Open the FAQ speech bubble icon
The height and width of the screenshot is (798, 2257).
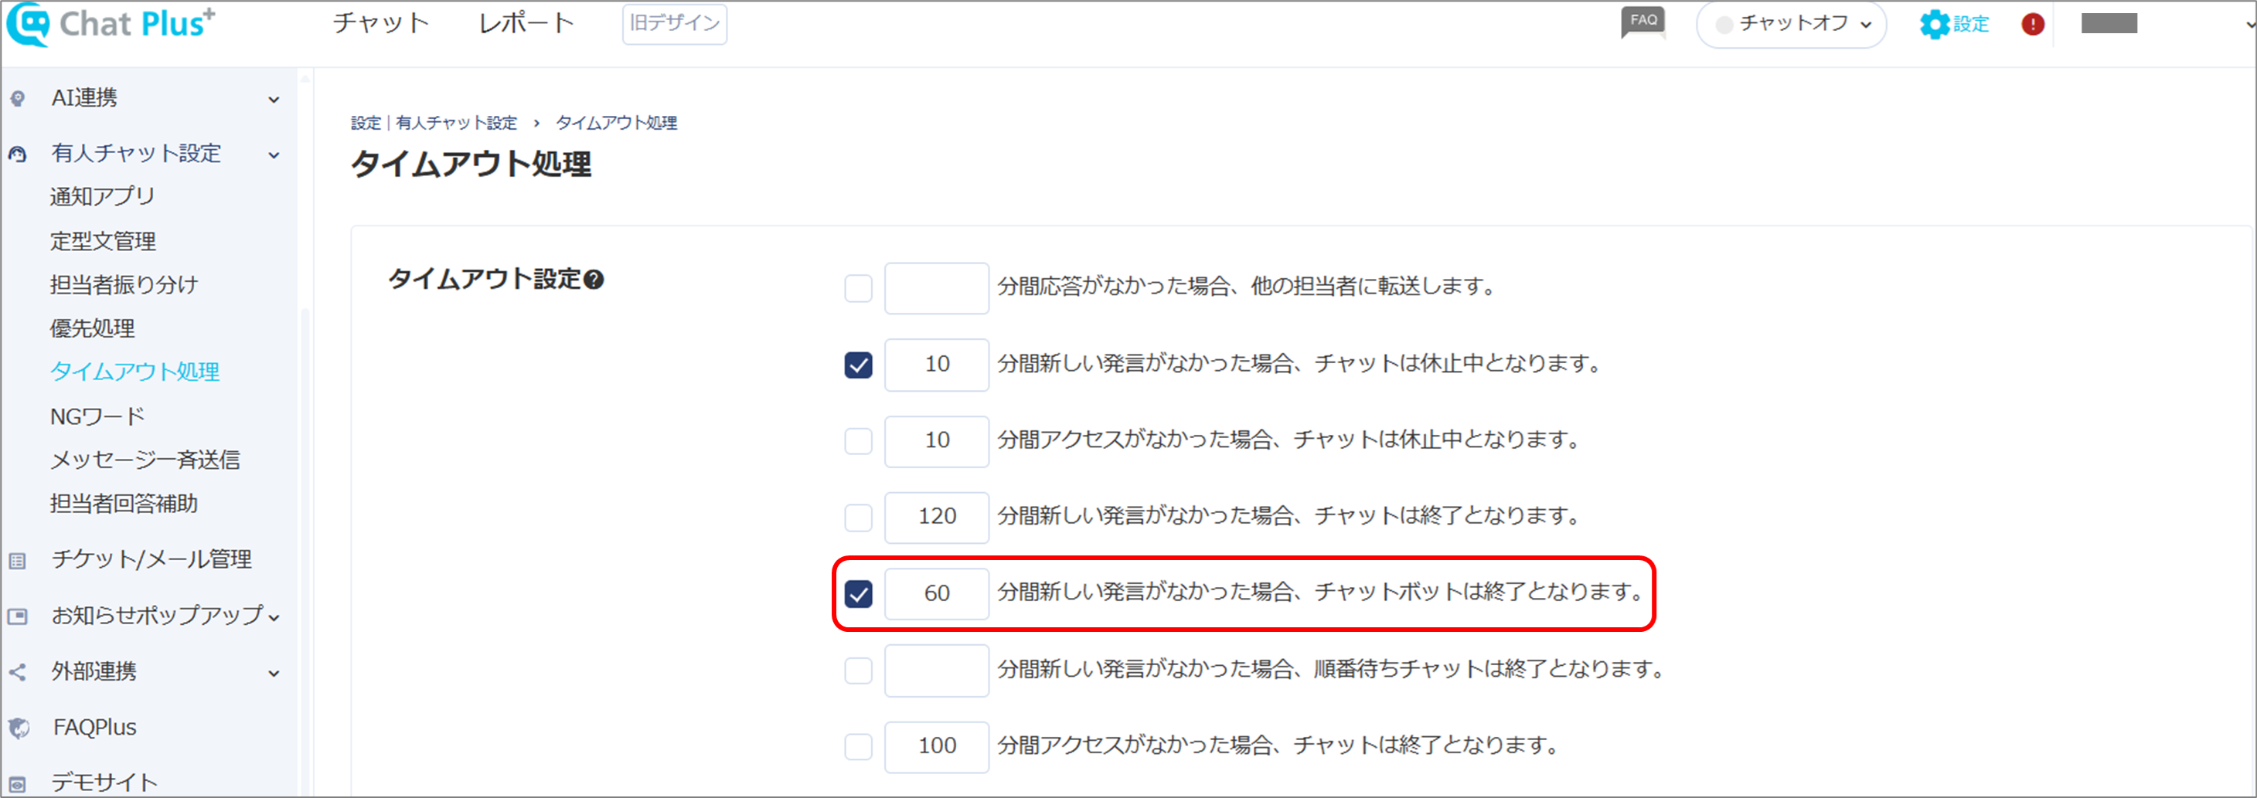click(1643, 22)
